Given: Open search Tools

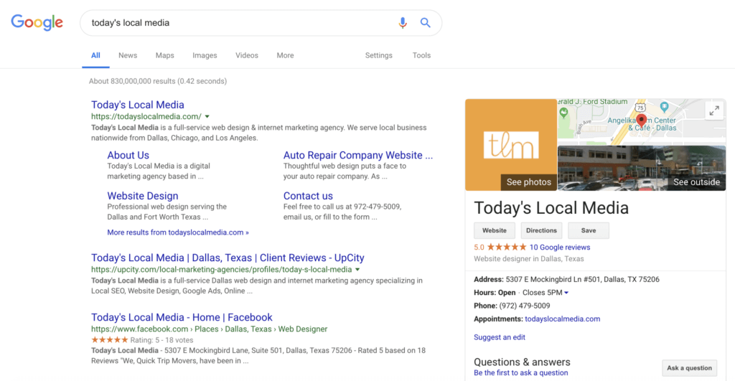Looking at the screenshot, I should (x=421, y=55).
